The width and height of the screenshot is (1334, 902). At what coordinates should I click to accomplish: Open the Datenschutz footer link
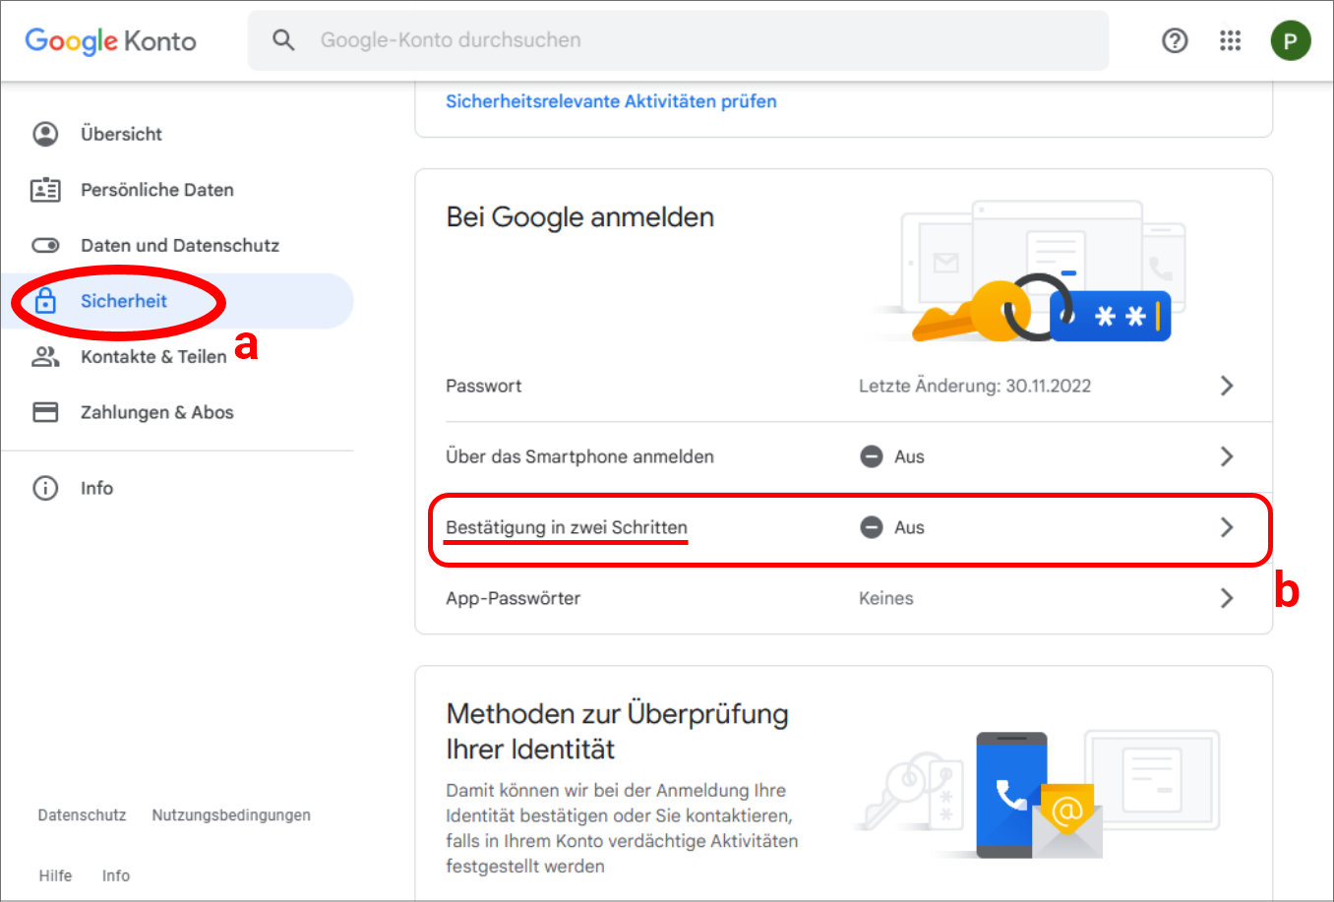coord(82,815)
